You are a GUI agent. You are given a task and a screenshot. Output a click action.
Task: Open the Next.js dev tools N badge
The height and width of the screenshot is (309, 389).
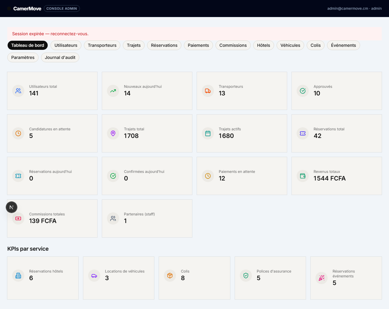click(12, 207)
